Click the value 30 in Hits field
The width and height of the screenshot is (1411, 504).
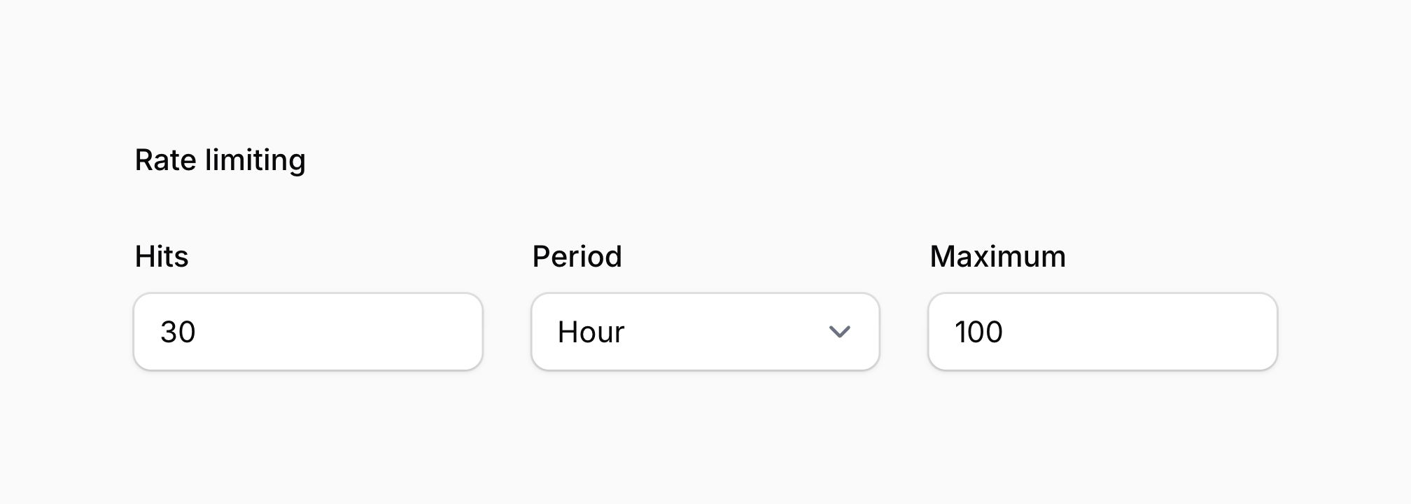[178, 332]
